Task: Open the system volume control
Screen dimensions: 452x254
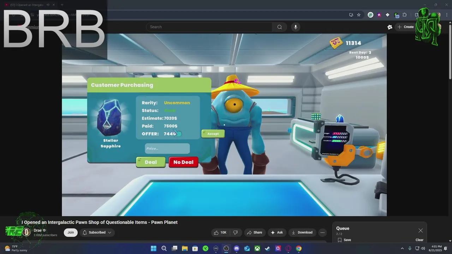Action: (423, 248)
